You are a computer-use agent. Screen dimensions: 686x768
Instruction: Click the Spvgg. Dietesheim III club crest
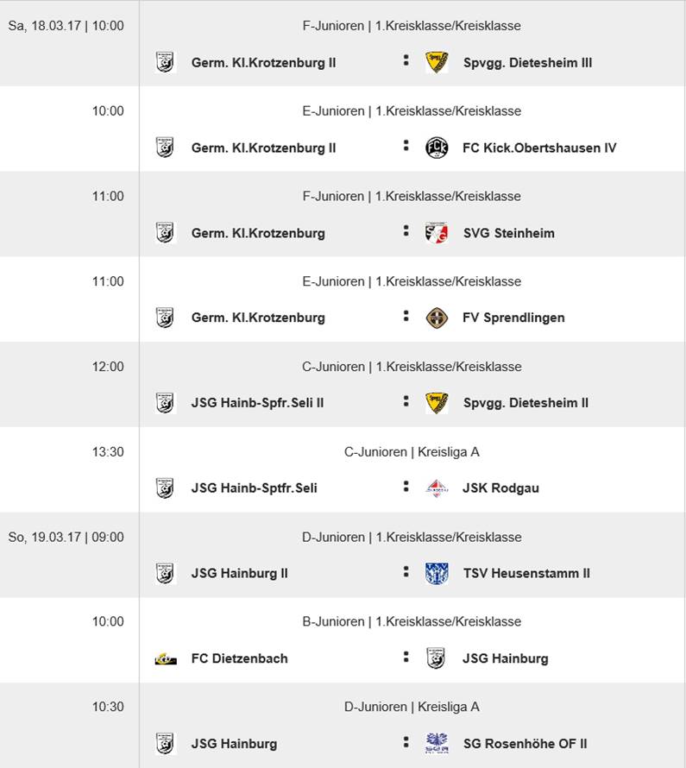(x=437, y=62)
